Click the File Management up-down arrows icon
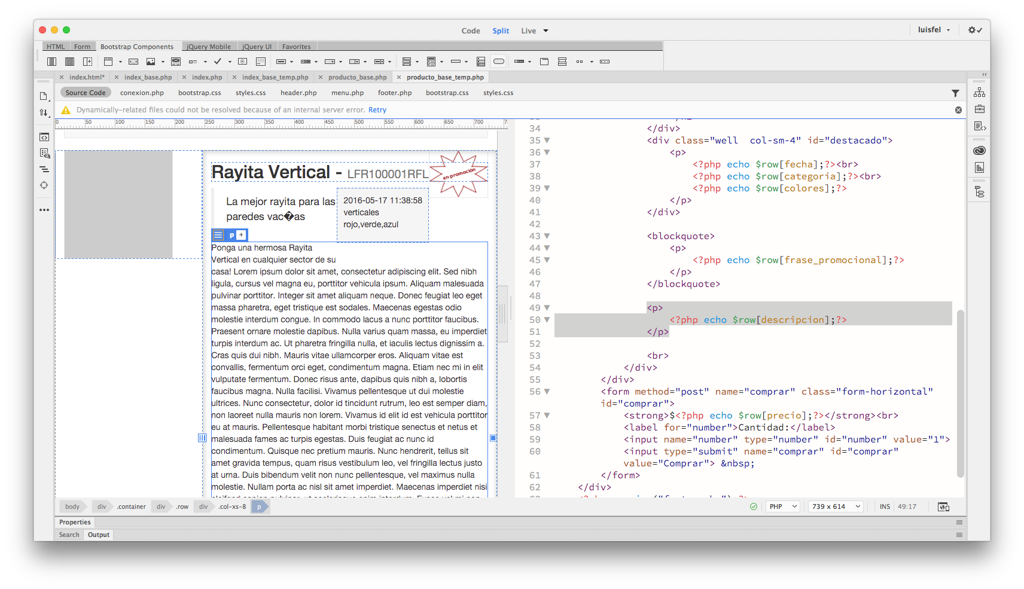 (44, 112)
